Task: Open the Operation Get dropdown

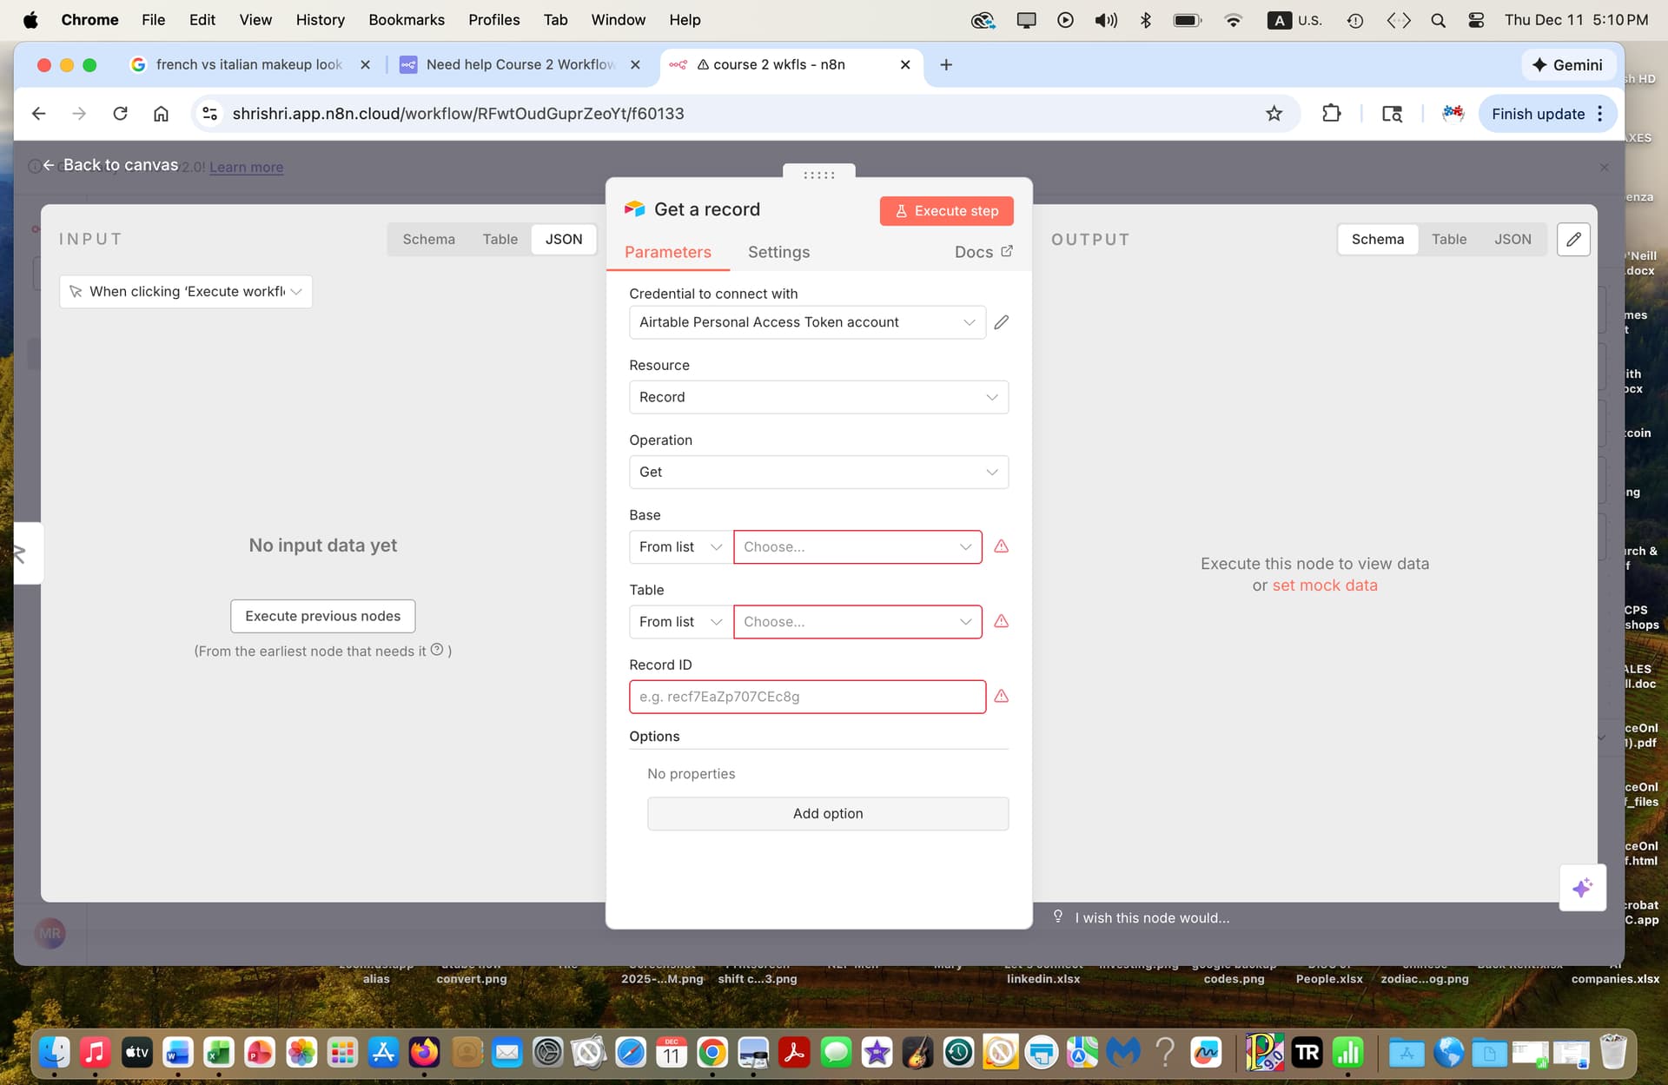Action: tap(818, 472)
